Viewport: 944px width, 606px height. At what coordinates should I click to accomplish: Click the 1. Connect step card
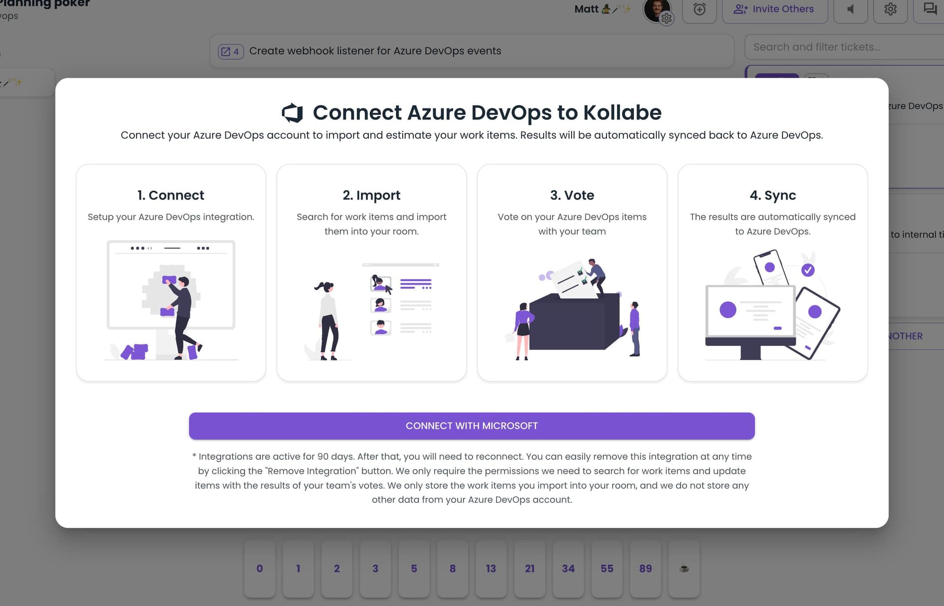click(x=171, y=272)
